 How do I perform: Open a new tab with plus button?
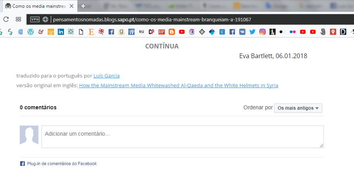point(83,6)
